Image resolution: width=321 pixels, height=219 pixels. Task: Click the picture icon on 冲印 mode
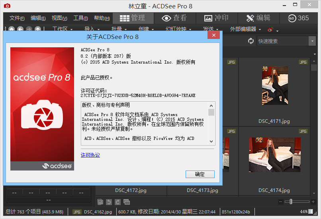[x=208, y=18]
